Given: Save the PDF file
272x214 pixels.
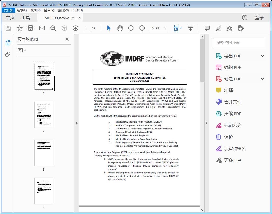Looking at the screenshot, I should pyautogui.click(x=8, y=28).
